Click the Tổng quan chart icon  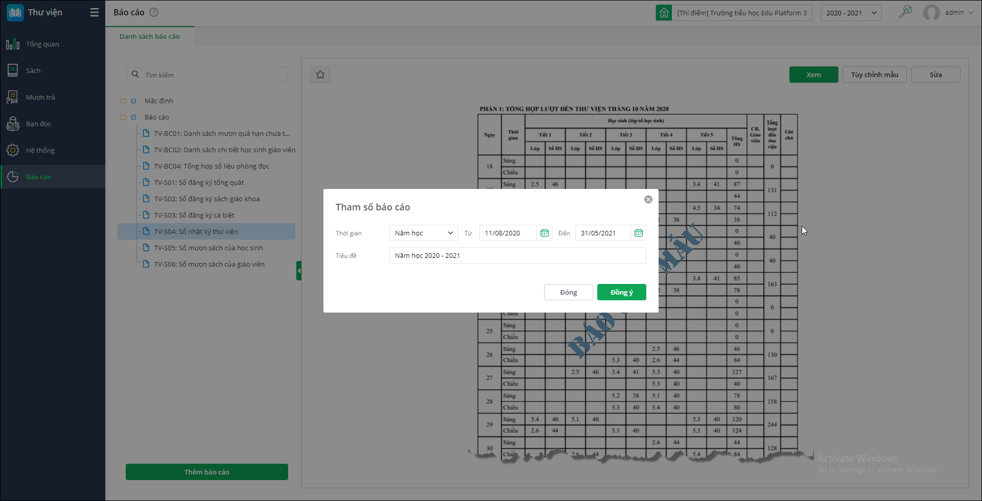tap(13, 44)
